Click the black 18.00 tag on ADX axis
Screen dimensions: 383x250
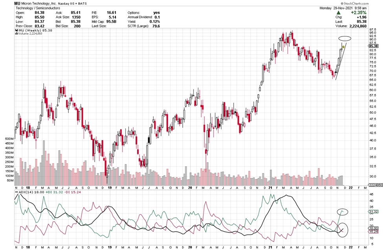374,228
